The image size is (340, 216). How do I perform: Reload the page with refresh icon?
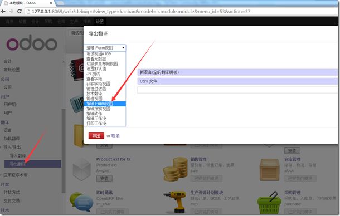pos(19,11)
